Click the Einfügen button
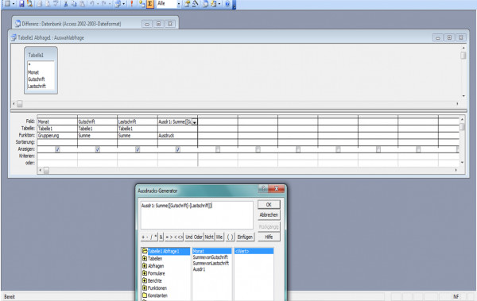The image size is (477, 301). click(x=245, y=237)
